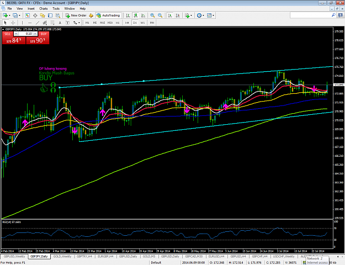Switch chart to Candlesticks

pyautogui.click(x=136, y=15)
